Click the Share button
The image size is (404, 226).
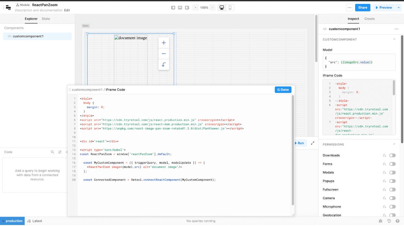[x=363, y=8]
